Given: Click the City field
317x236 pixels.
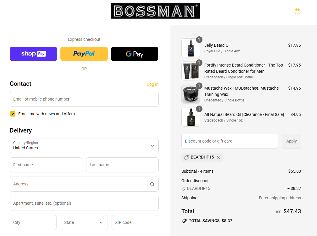Looking at the screenshot, I should coord(33,222).
